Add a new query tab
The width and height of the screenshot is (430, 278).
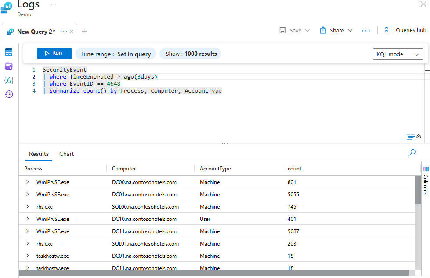coord(84,31)
